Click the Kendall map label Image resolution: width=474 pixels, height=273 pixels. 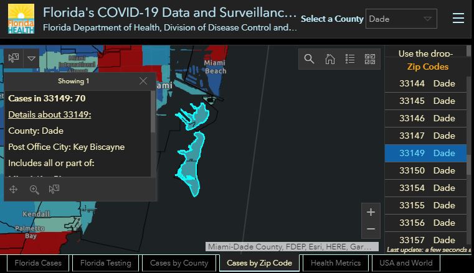(36, 214)
